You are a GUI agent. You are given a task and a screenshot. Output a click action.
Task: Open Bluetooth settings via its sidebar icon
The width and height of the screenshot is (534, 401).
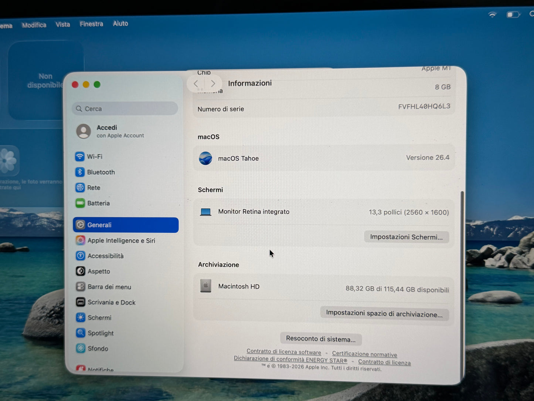tap(80, 172)
